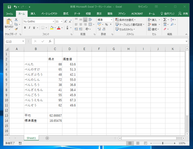Open the font size 11 dropdown
193x149 pixels.
pyautogui.click(x=62, y=21)
